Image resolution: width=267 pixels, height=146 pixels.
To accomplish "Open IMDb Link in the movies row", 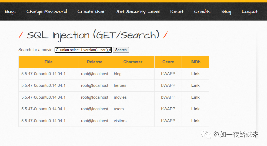I will tap(195, 97).
